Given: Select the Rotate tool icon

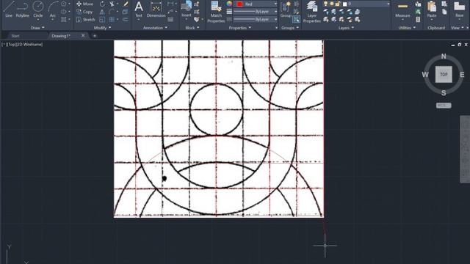Looking at the screenshot, I should coord(102,4).
